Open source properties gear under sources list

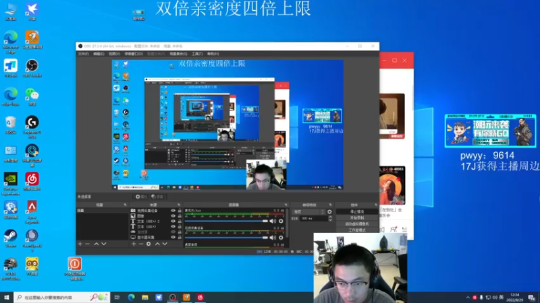148,244
